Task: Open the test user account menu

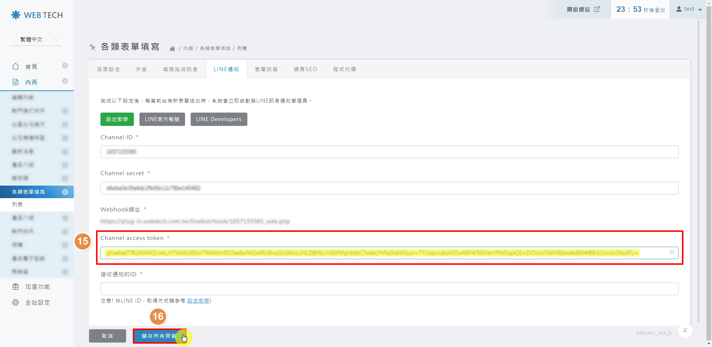Action: click(689, 9)
